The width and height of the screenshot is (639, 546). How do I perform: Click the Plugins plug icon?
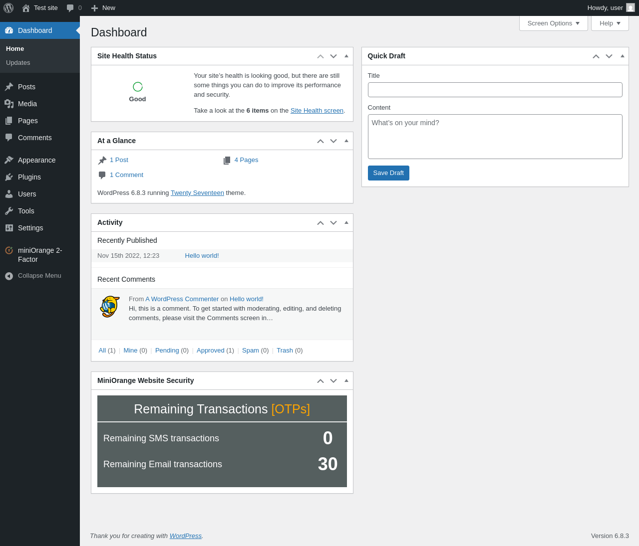pyautogui.click(x=9, y=177)
